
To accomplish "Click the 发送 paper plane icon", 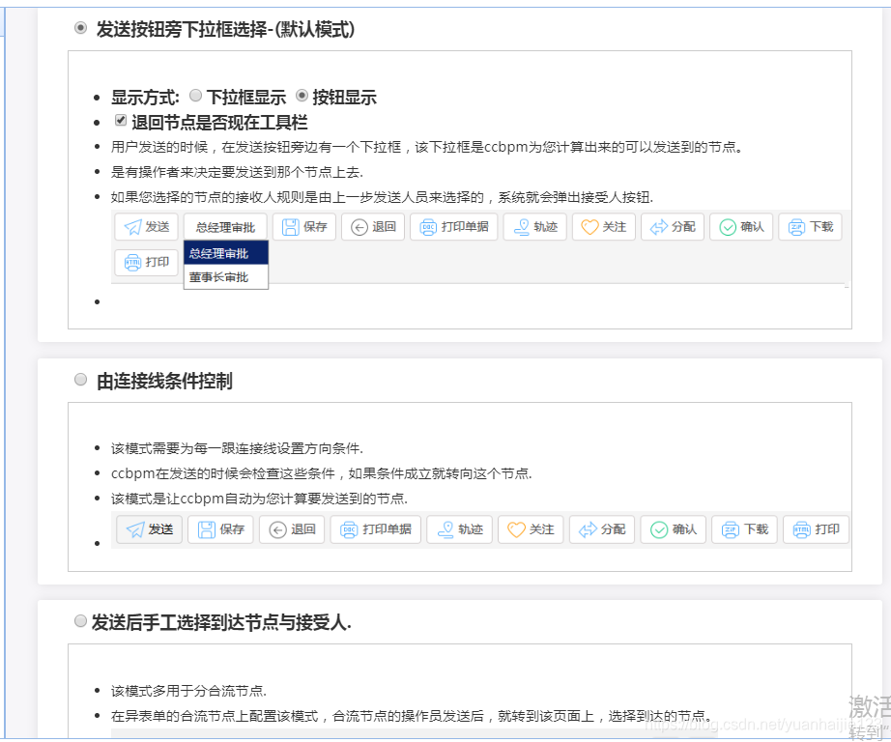I will [x=134, y=227].
